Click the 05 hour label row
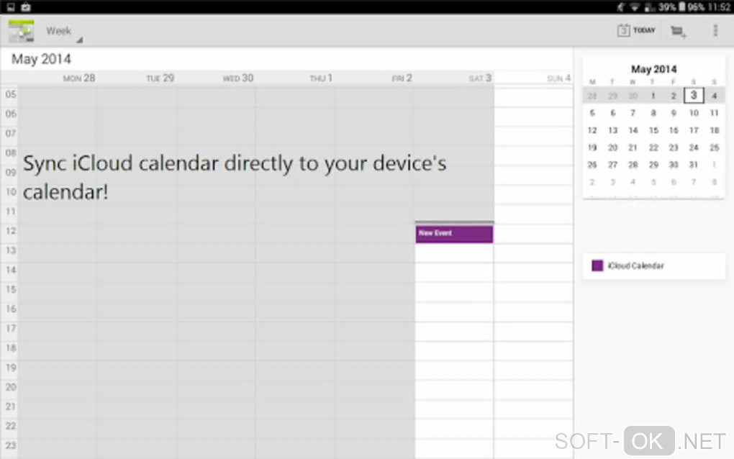 click(x=11, y=94)
